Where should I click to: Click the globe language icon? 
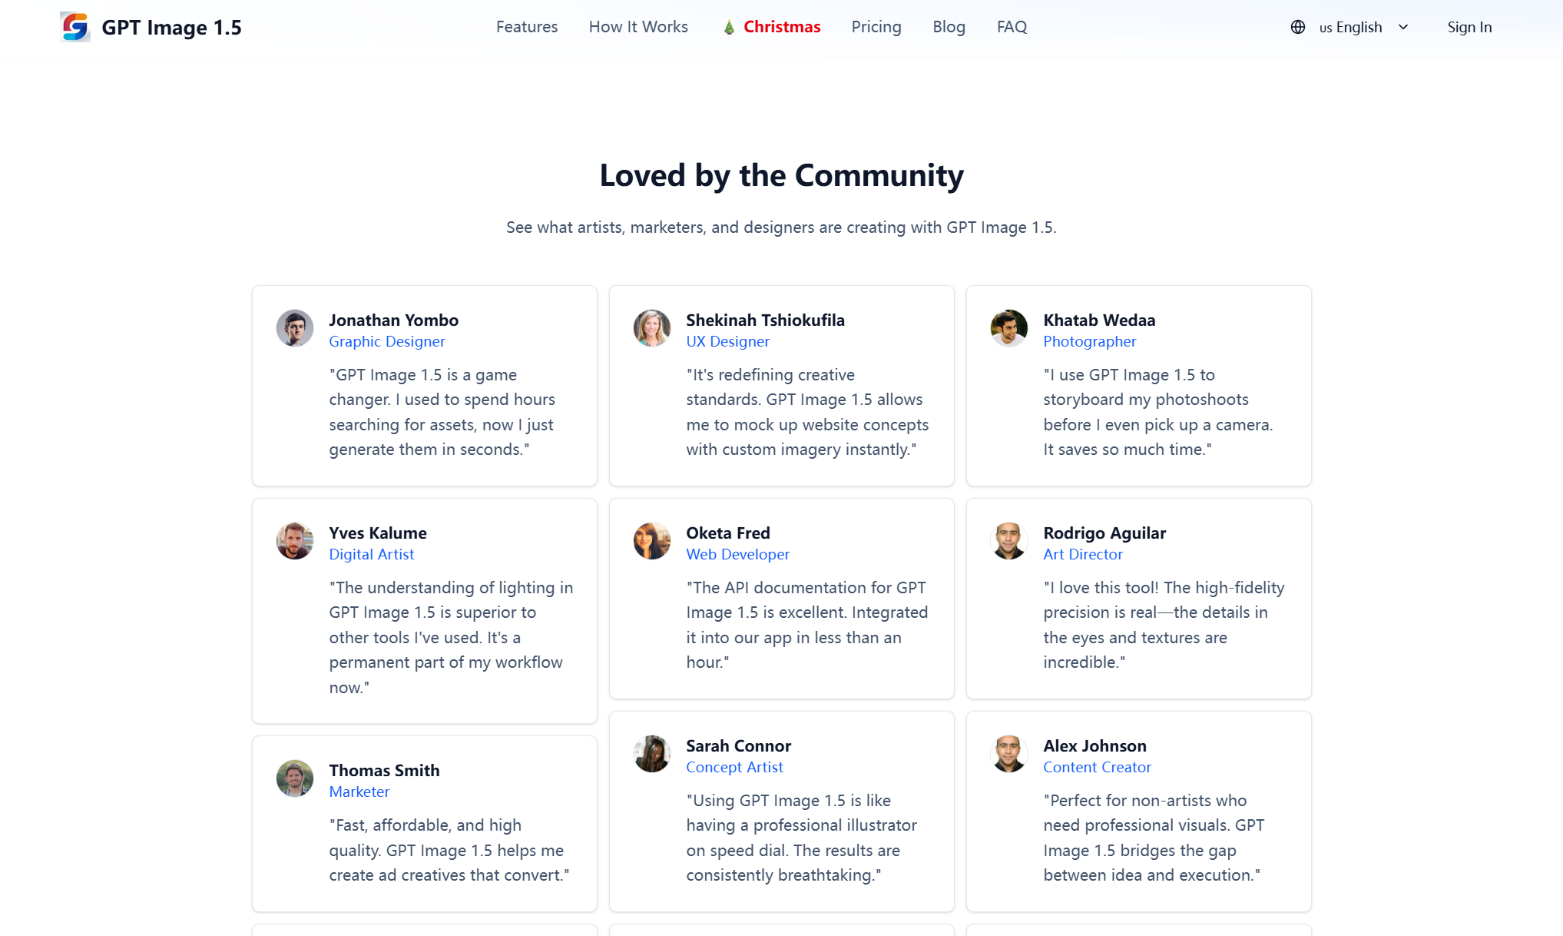coord(1298,27)
